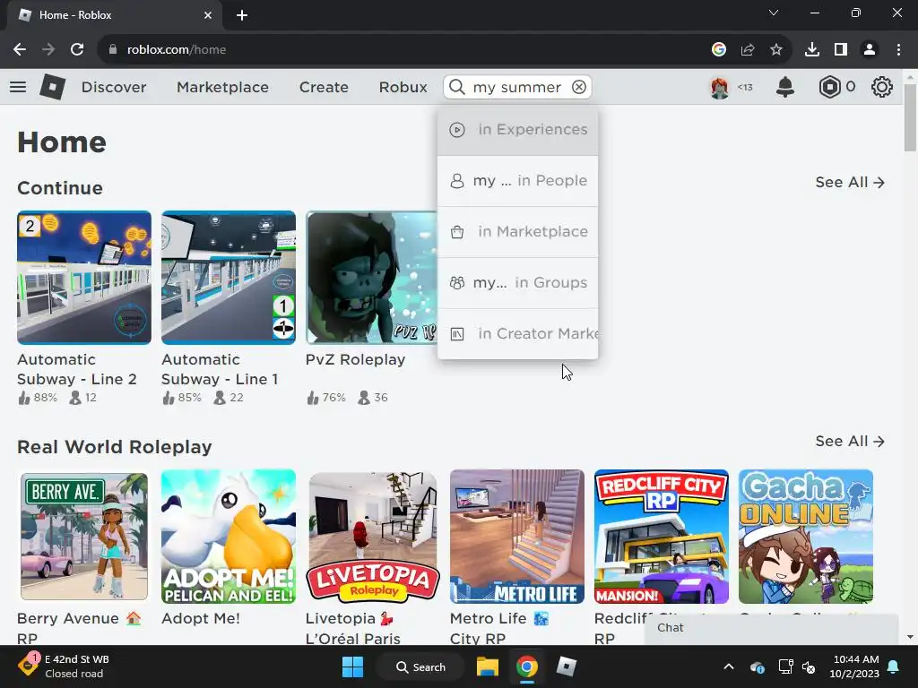Open the Robux page
Screen dimensions: 918x688
click(403, 87)
